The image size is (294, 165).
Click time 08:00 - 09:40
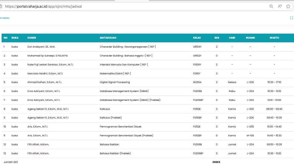coord(274,109)
